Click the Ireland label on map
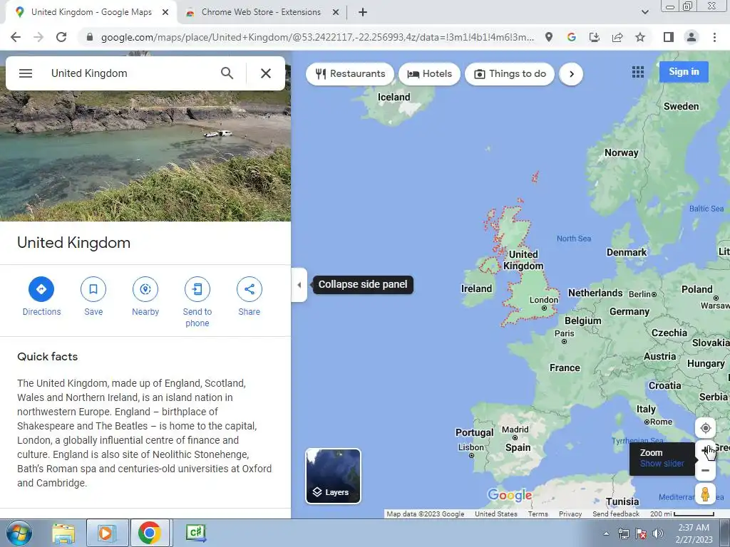Image resolution: width=730 pixels, height=547 pixels. pos(476,289)
